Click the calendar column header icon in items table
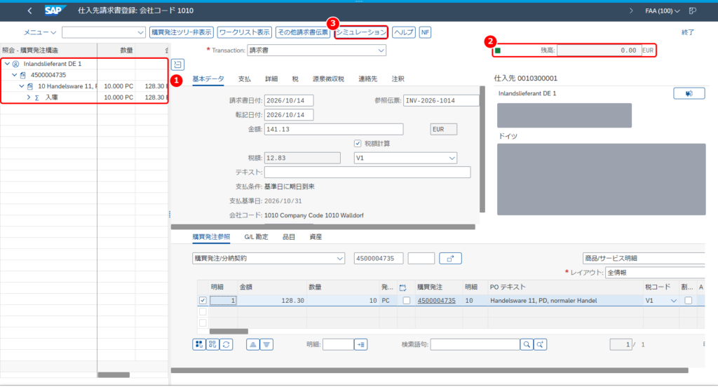Viewport: 718px width, 387px height. [403, 287]
